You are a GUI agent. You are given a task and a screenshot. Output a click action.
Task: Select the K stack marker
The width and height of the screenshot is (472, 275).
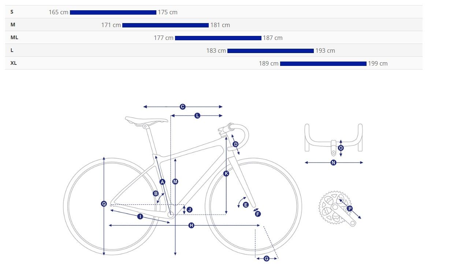coord(226,174)
